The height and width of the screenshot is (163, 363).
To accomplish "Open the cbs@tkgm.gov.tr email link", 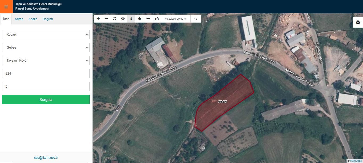I will [x=46, y=158].
